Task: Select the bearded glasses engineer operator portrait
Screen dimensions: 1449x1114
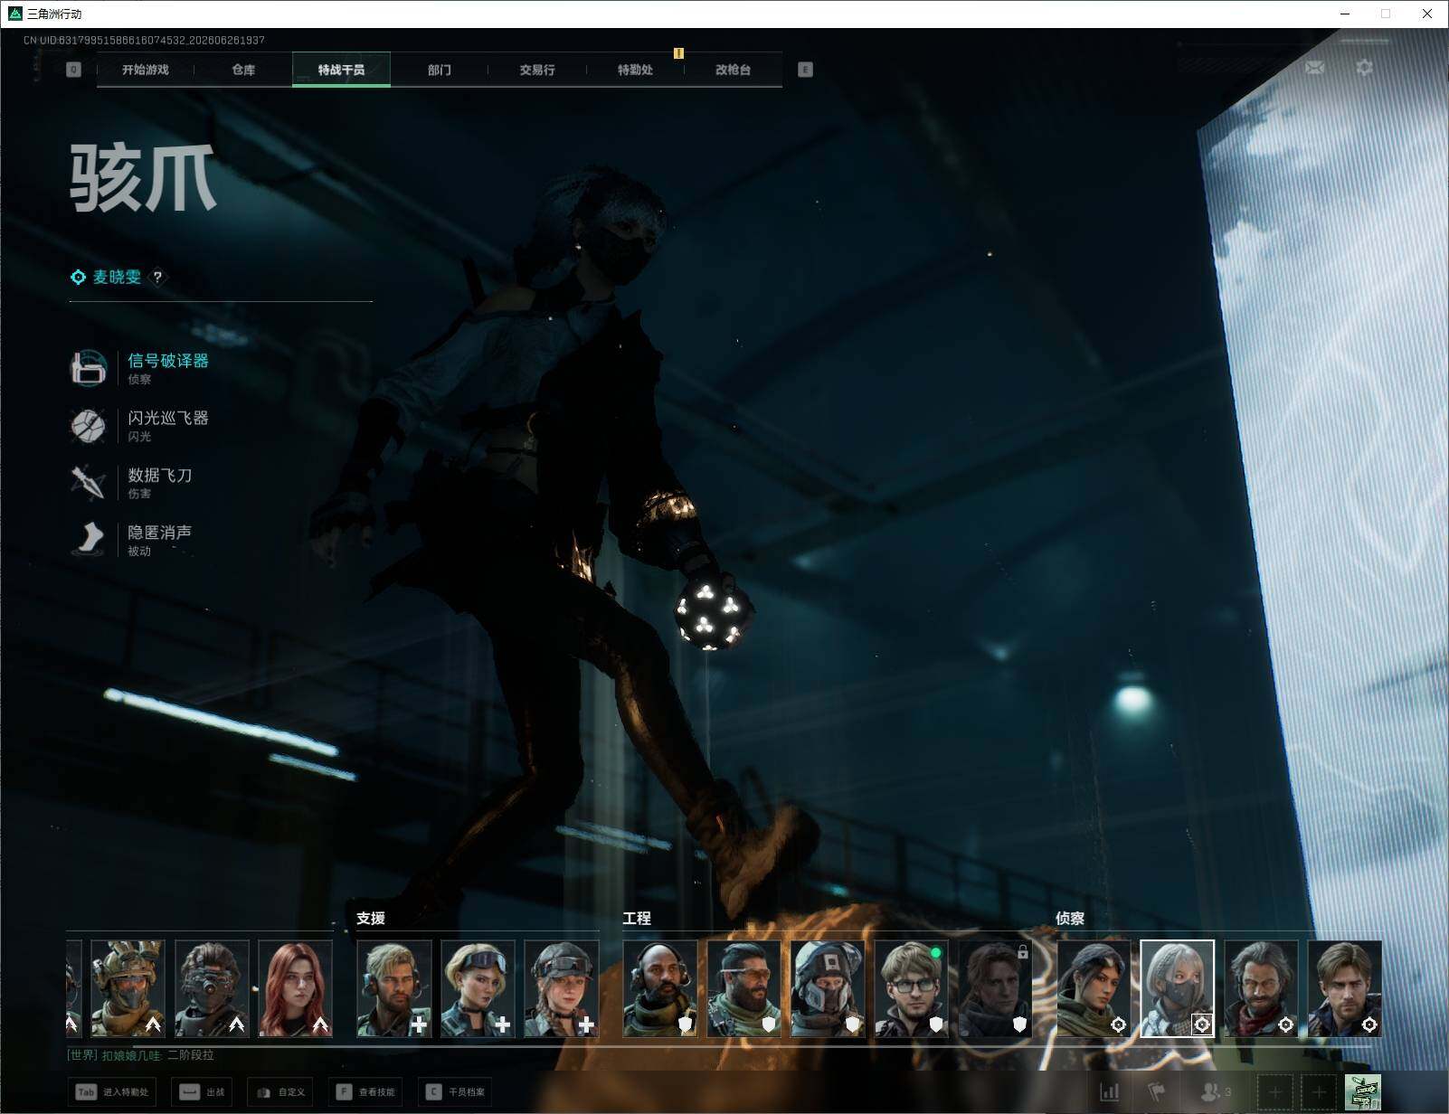Action: pyautogui.click(x=743, y=988)
